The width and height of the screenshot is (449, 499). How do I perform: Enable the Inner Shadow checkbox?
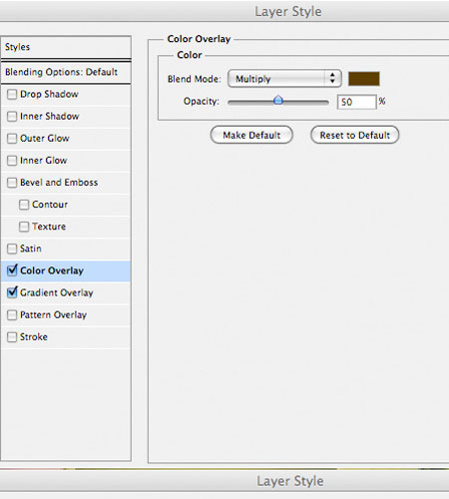tap(12, 116)
